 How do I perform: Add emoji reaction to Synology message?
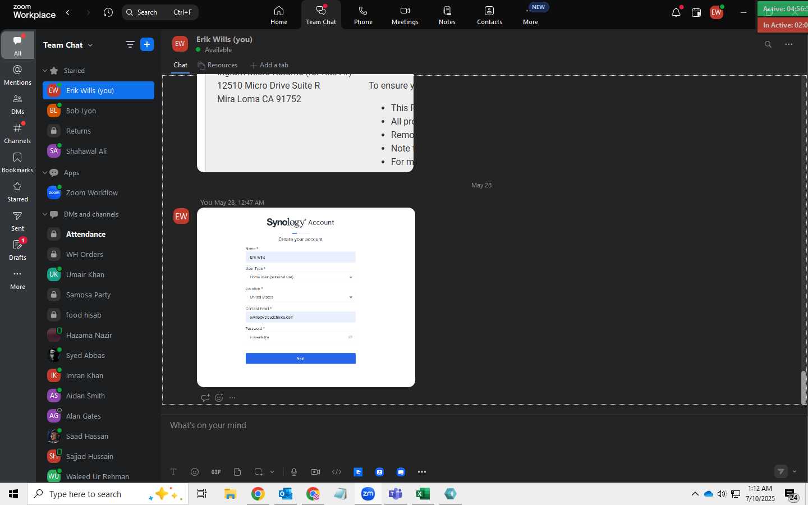[x=219, y=398]
